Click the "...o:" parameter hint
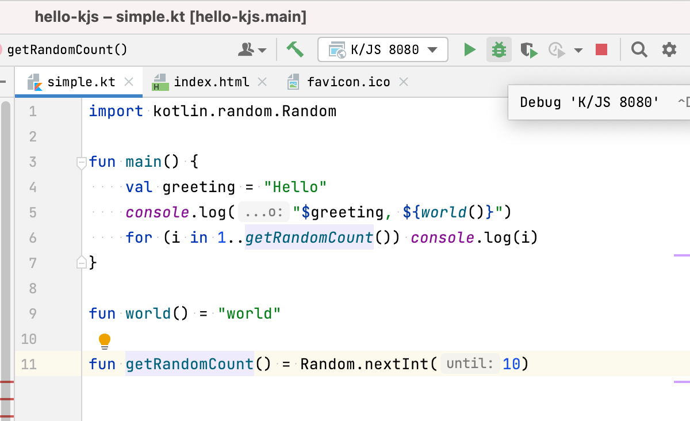 (263, 212)
